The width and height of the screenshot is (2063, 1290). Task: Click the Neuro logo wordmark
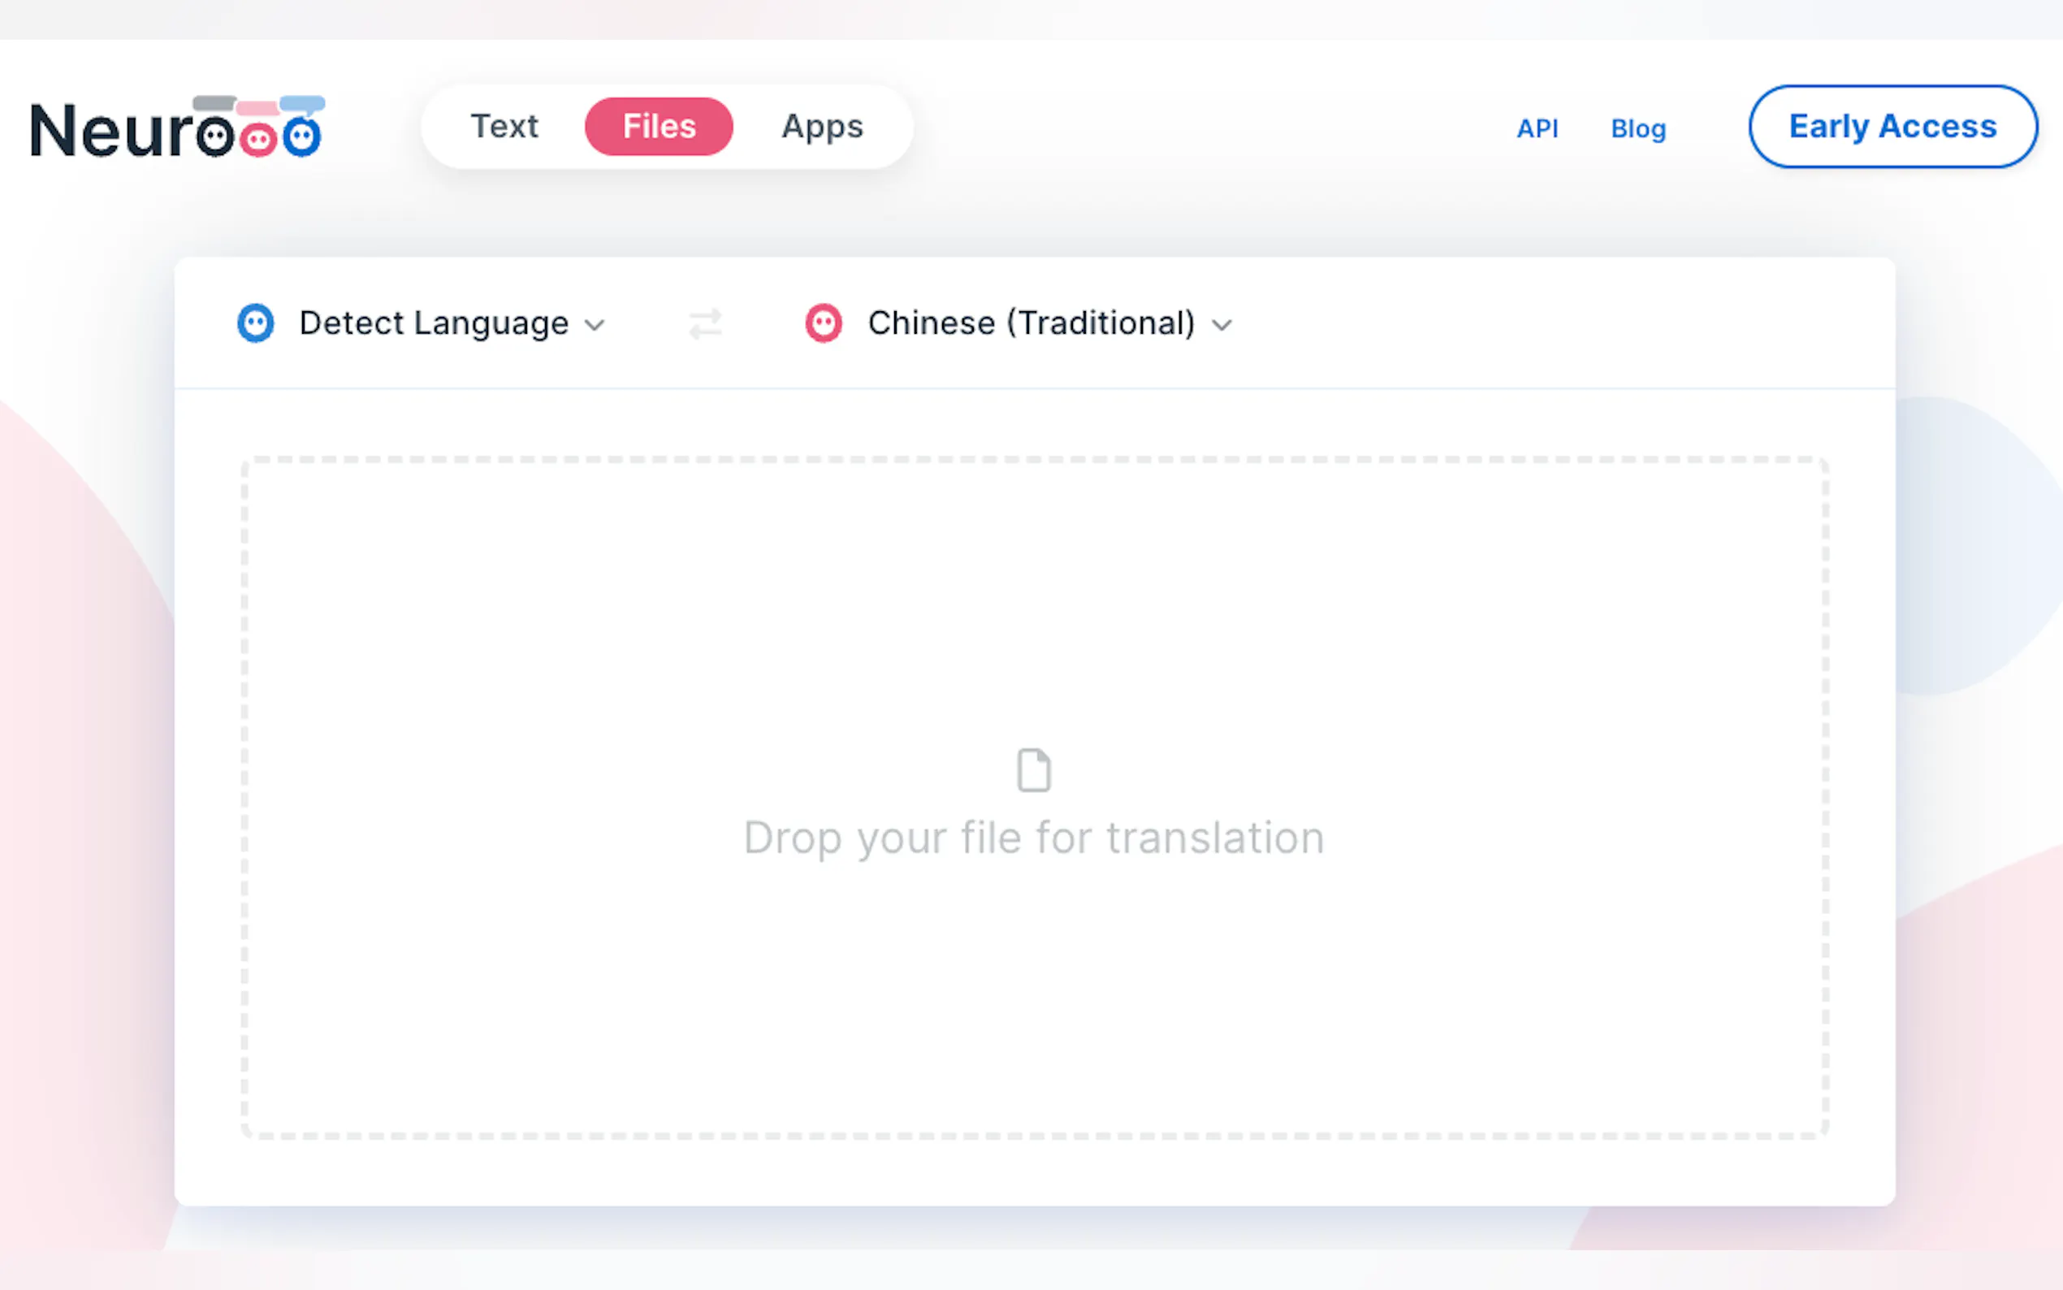111,132
